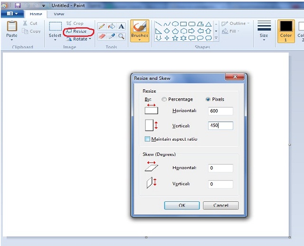Open the Size thickness dropdown

264,31
